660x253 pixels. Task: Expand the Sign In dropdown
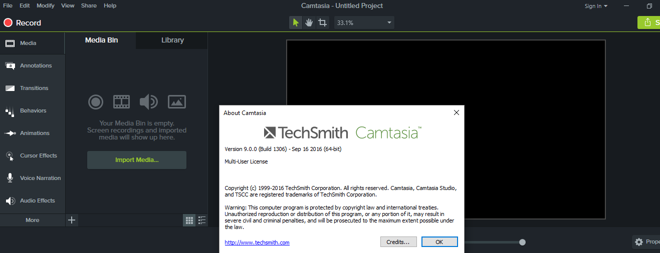[596, 6]
